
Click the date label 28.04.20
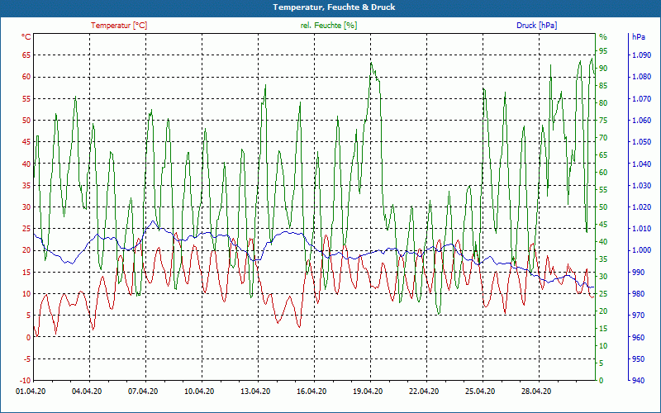pyautogui.click(x=536, y=392)
